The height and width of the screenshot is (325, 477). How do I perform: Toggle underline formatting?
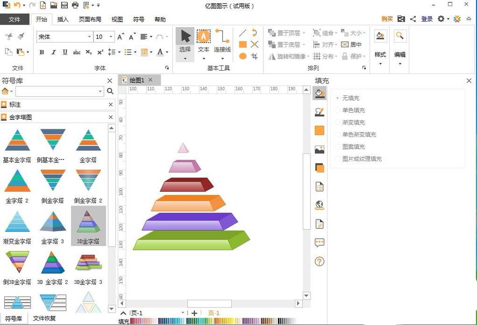64,52
